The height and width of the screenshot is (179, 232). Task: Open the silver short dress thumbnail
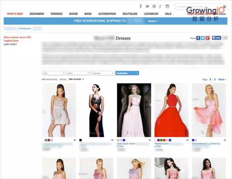[59, 110]
